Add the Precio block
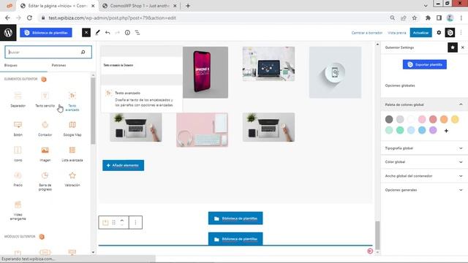This screenshot has width=468, height=263. click(x=18, y=179)
